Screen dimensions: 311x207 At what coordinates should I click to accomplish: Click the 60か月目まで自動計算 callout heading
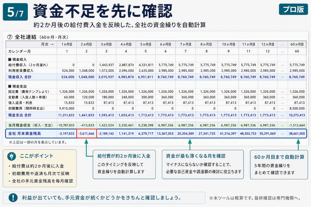coord(279,157)
